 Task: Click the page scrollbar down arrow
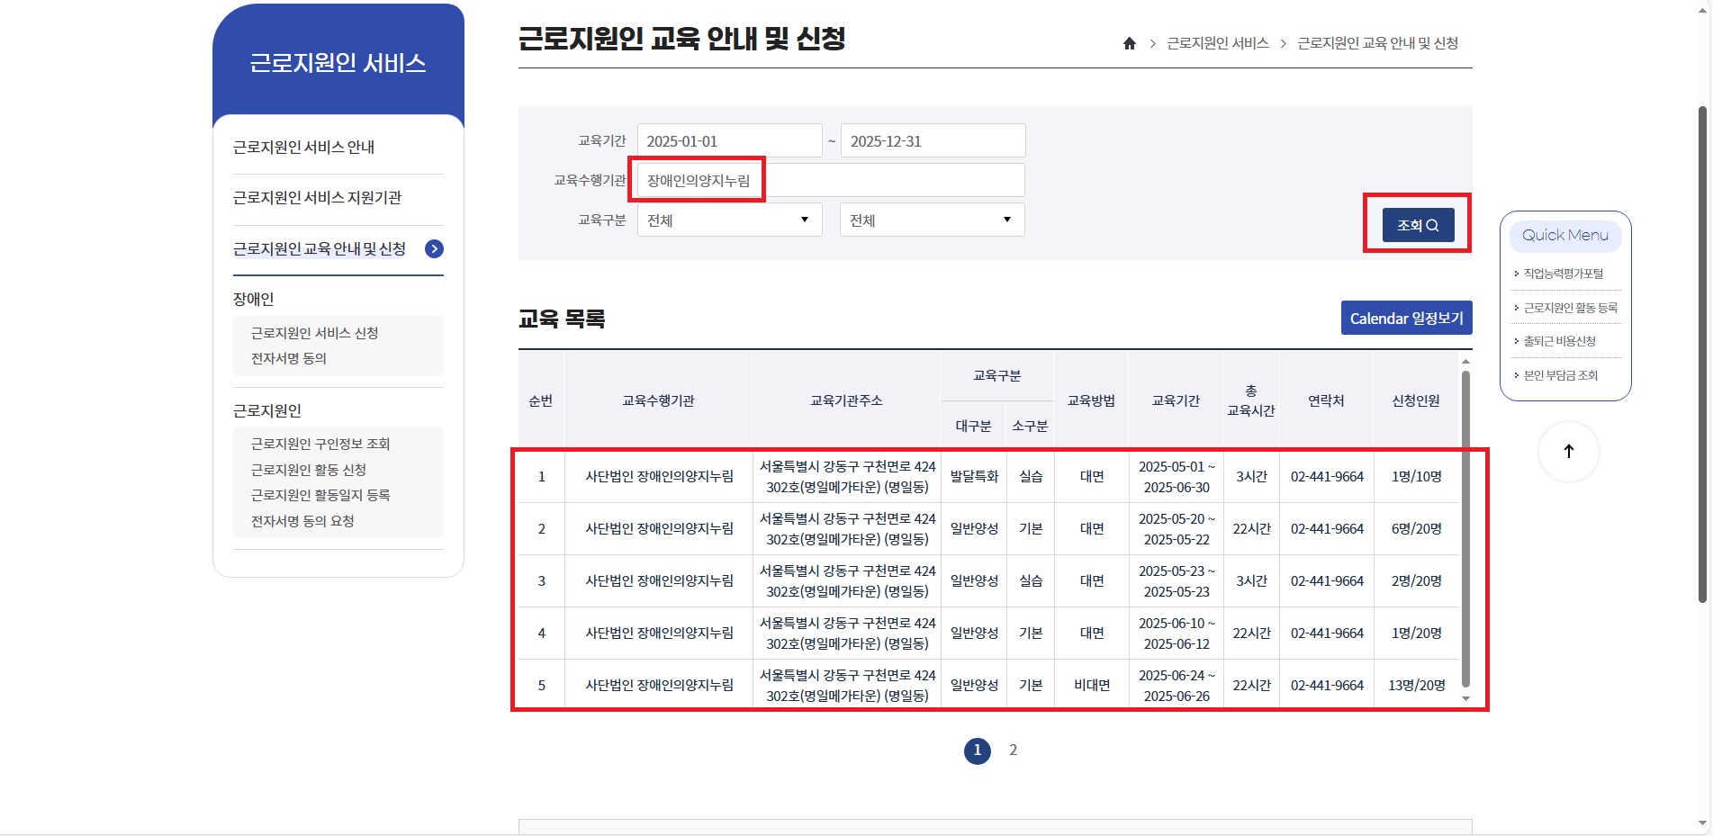pyautogui.click(x=1702, y=823)
